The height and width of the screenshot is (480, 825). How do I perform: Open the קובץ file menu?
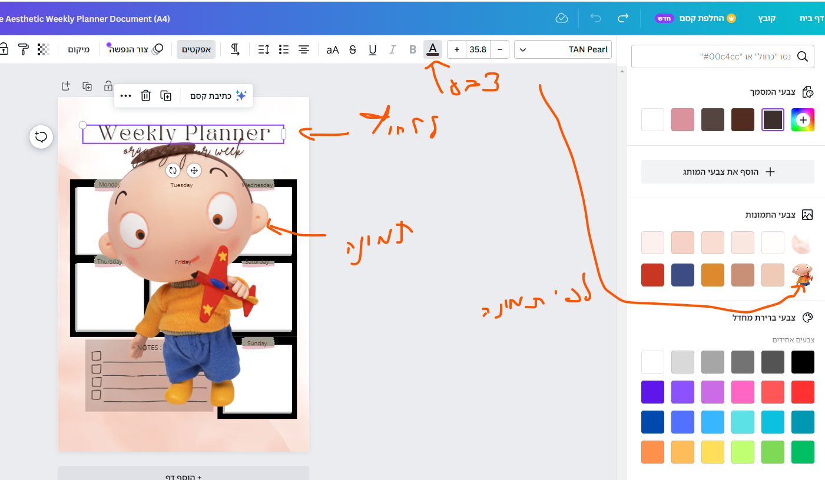(x=767, y=18)
